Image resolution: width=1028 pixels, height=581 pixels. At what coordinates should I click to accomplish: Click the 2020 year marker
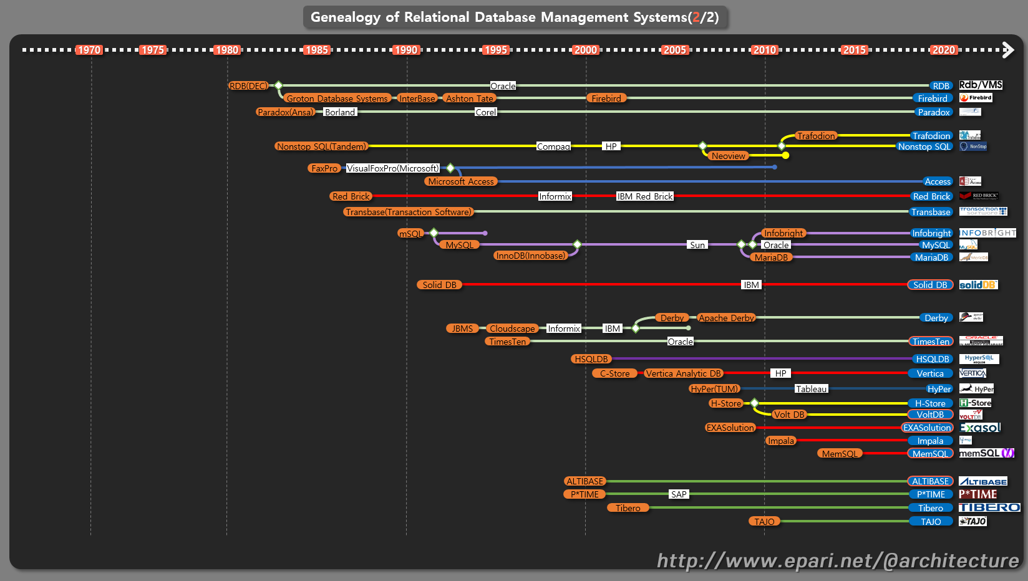click(x=944, y=50)
